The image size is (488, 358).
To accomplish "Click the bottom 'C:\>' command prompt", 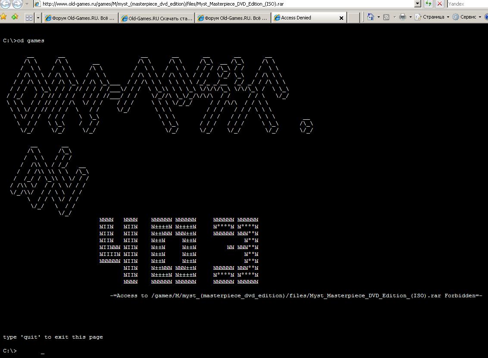I will tap(10, 351).
